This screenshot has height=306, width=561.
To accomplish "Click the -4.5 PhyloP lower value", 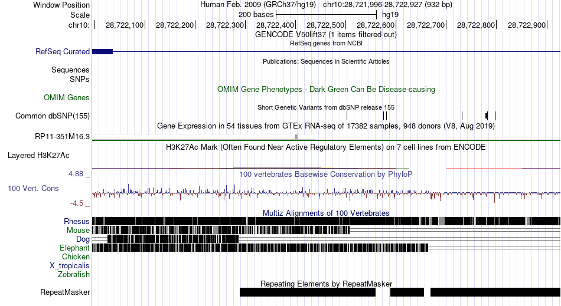I will 77,203.
